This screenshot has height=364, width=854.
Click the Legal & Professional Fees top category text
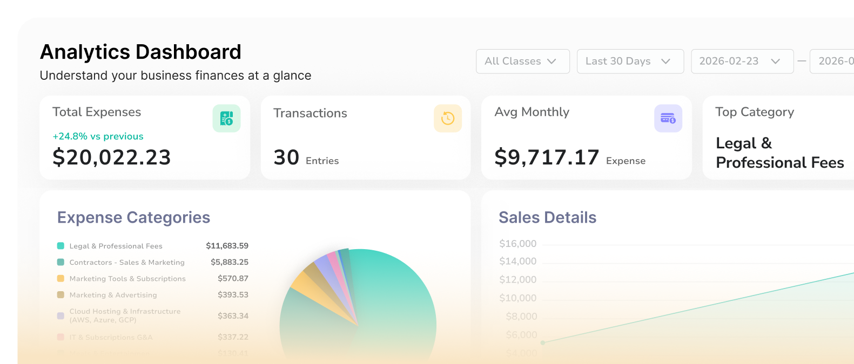pos(779,153)
